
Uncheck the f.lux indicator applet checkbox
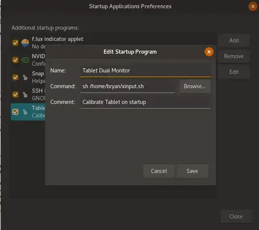click(x=15, y=43)
